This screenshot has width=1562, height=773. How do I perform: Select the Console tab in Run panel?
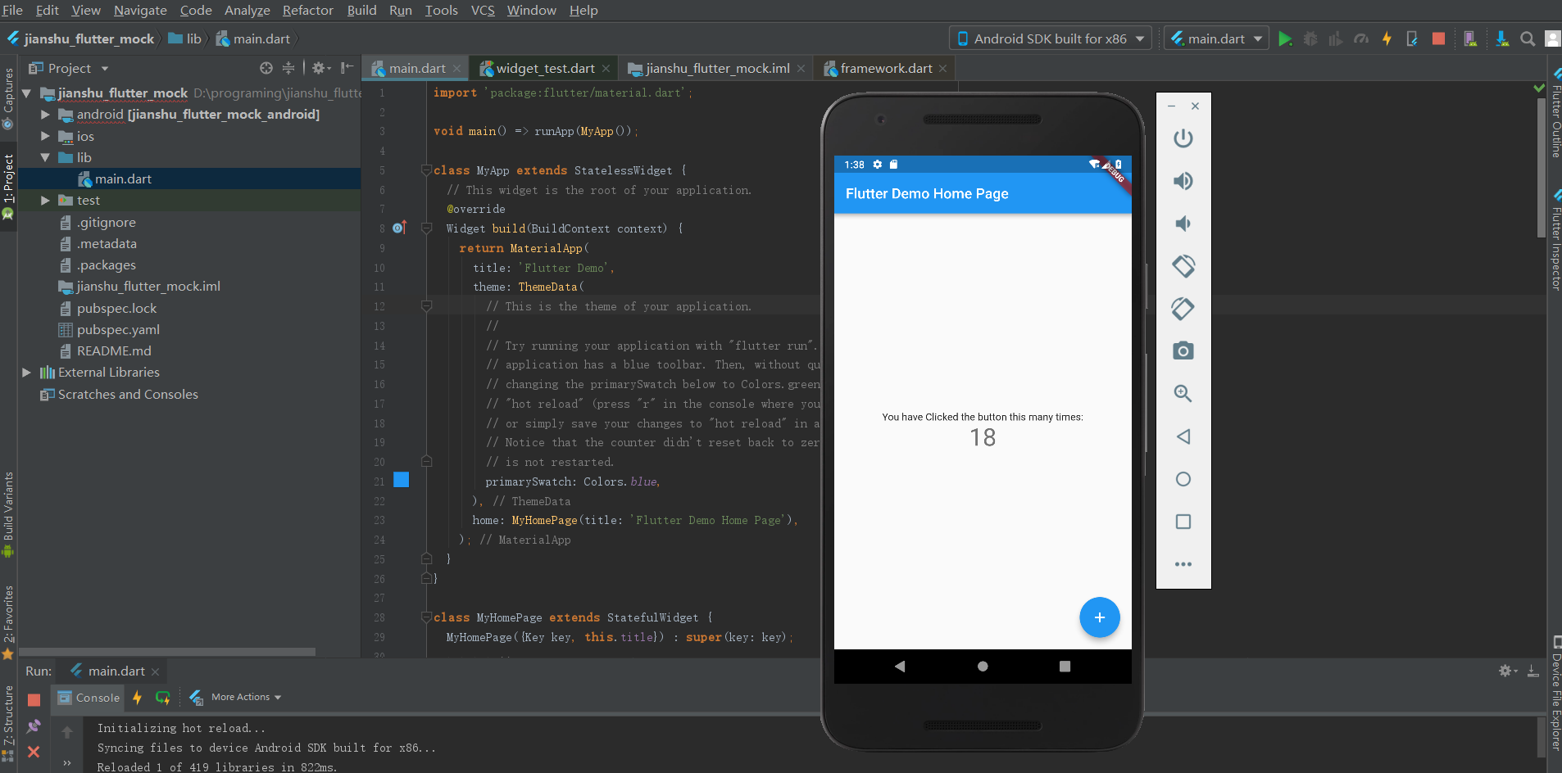click(89, 698)
